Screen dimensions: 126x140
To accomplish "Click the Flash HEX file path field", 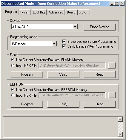I will click(x=72, y=66).
